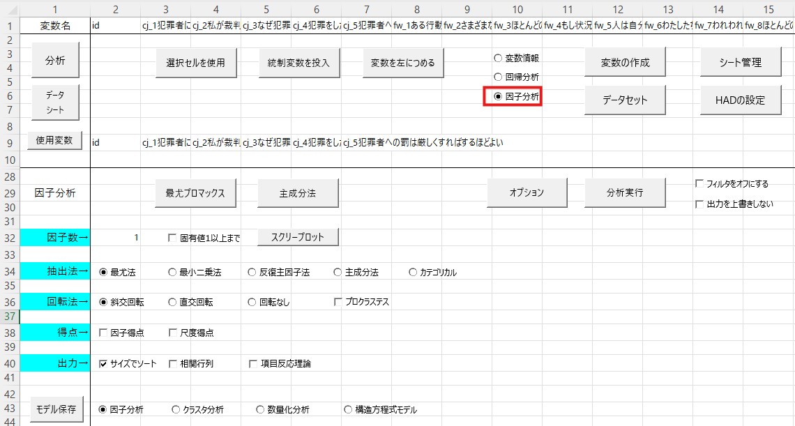Open the データシート button
This screenshot has width=795, height=426.
coord(55,102)
